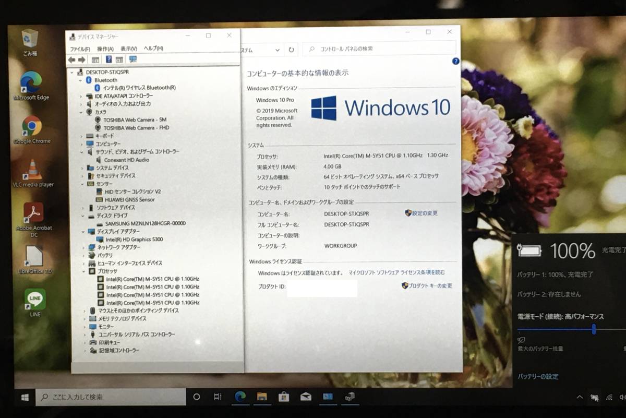
Task: Open the ファイル(F) menu
Action: (80, 49)
